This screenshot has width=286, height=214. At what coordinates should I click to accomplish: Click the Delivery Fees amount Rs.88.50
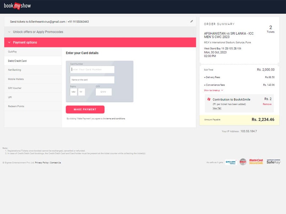point(270,77)
